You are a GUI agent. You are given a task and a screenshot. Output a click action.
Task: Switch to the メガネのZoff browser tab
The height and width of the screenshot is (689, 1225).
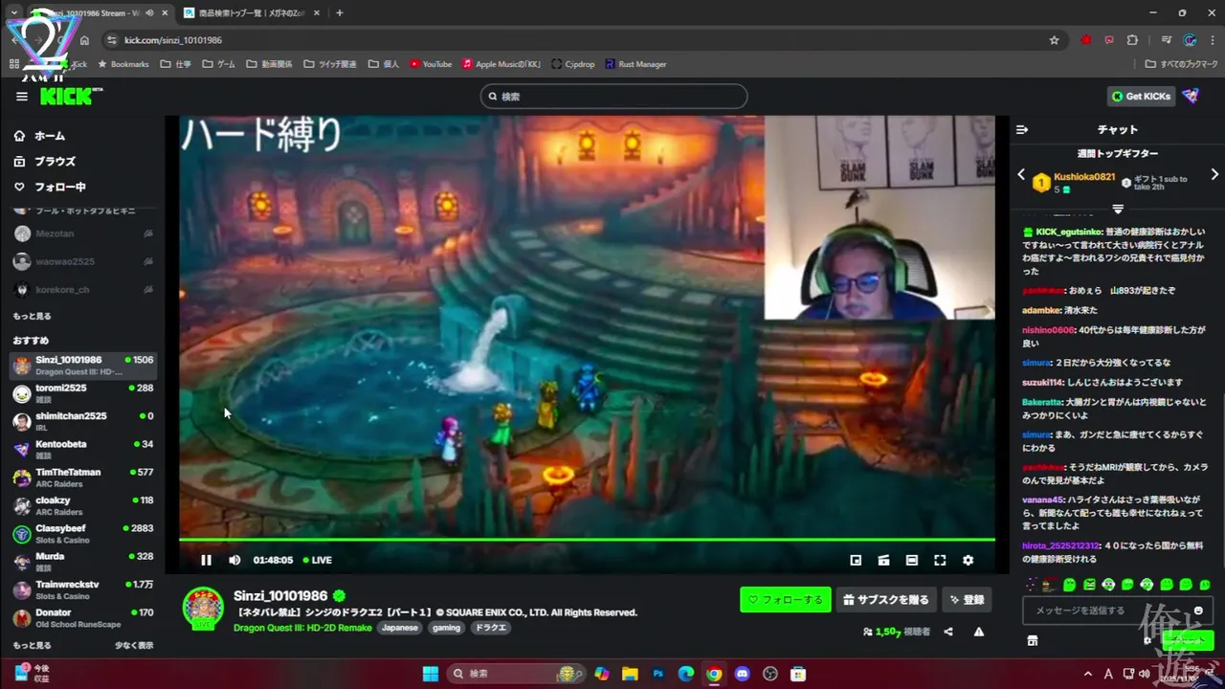(x=250, y=13)
